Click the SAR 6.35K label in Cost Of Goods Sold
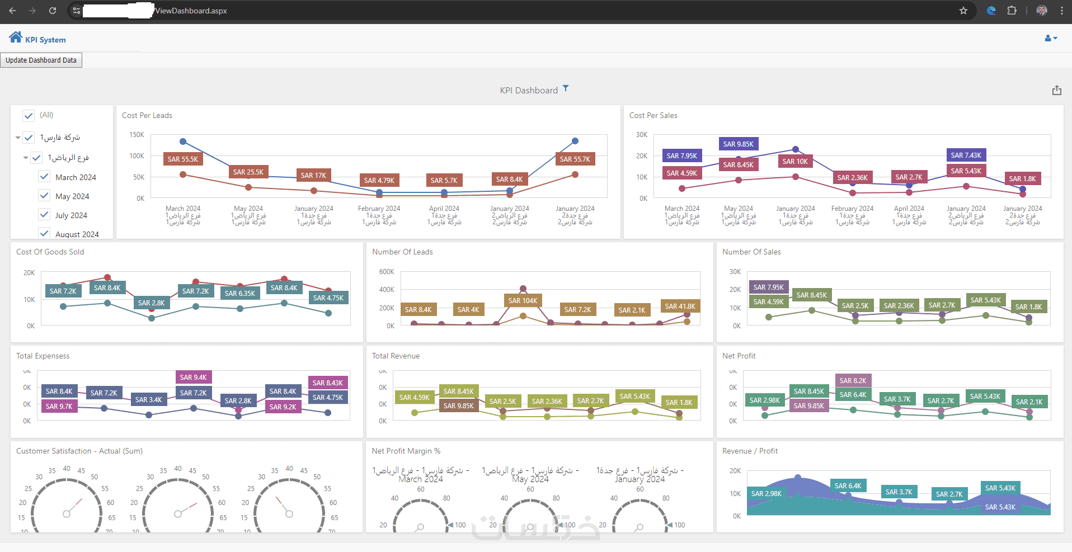The width and height of the screenshot is (1072, 552). point(240,293)
